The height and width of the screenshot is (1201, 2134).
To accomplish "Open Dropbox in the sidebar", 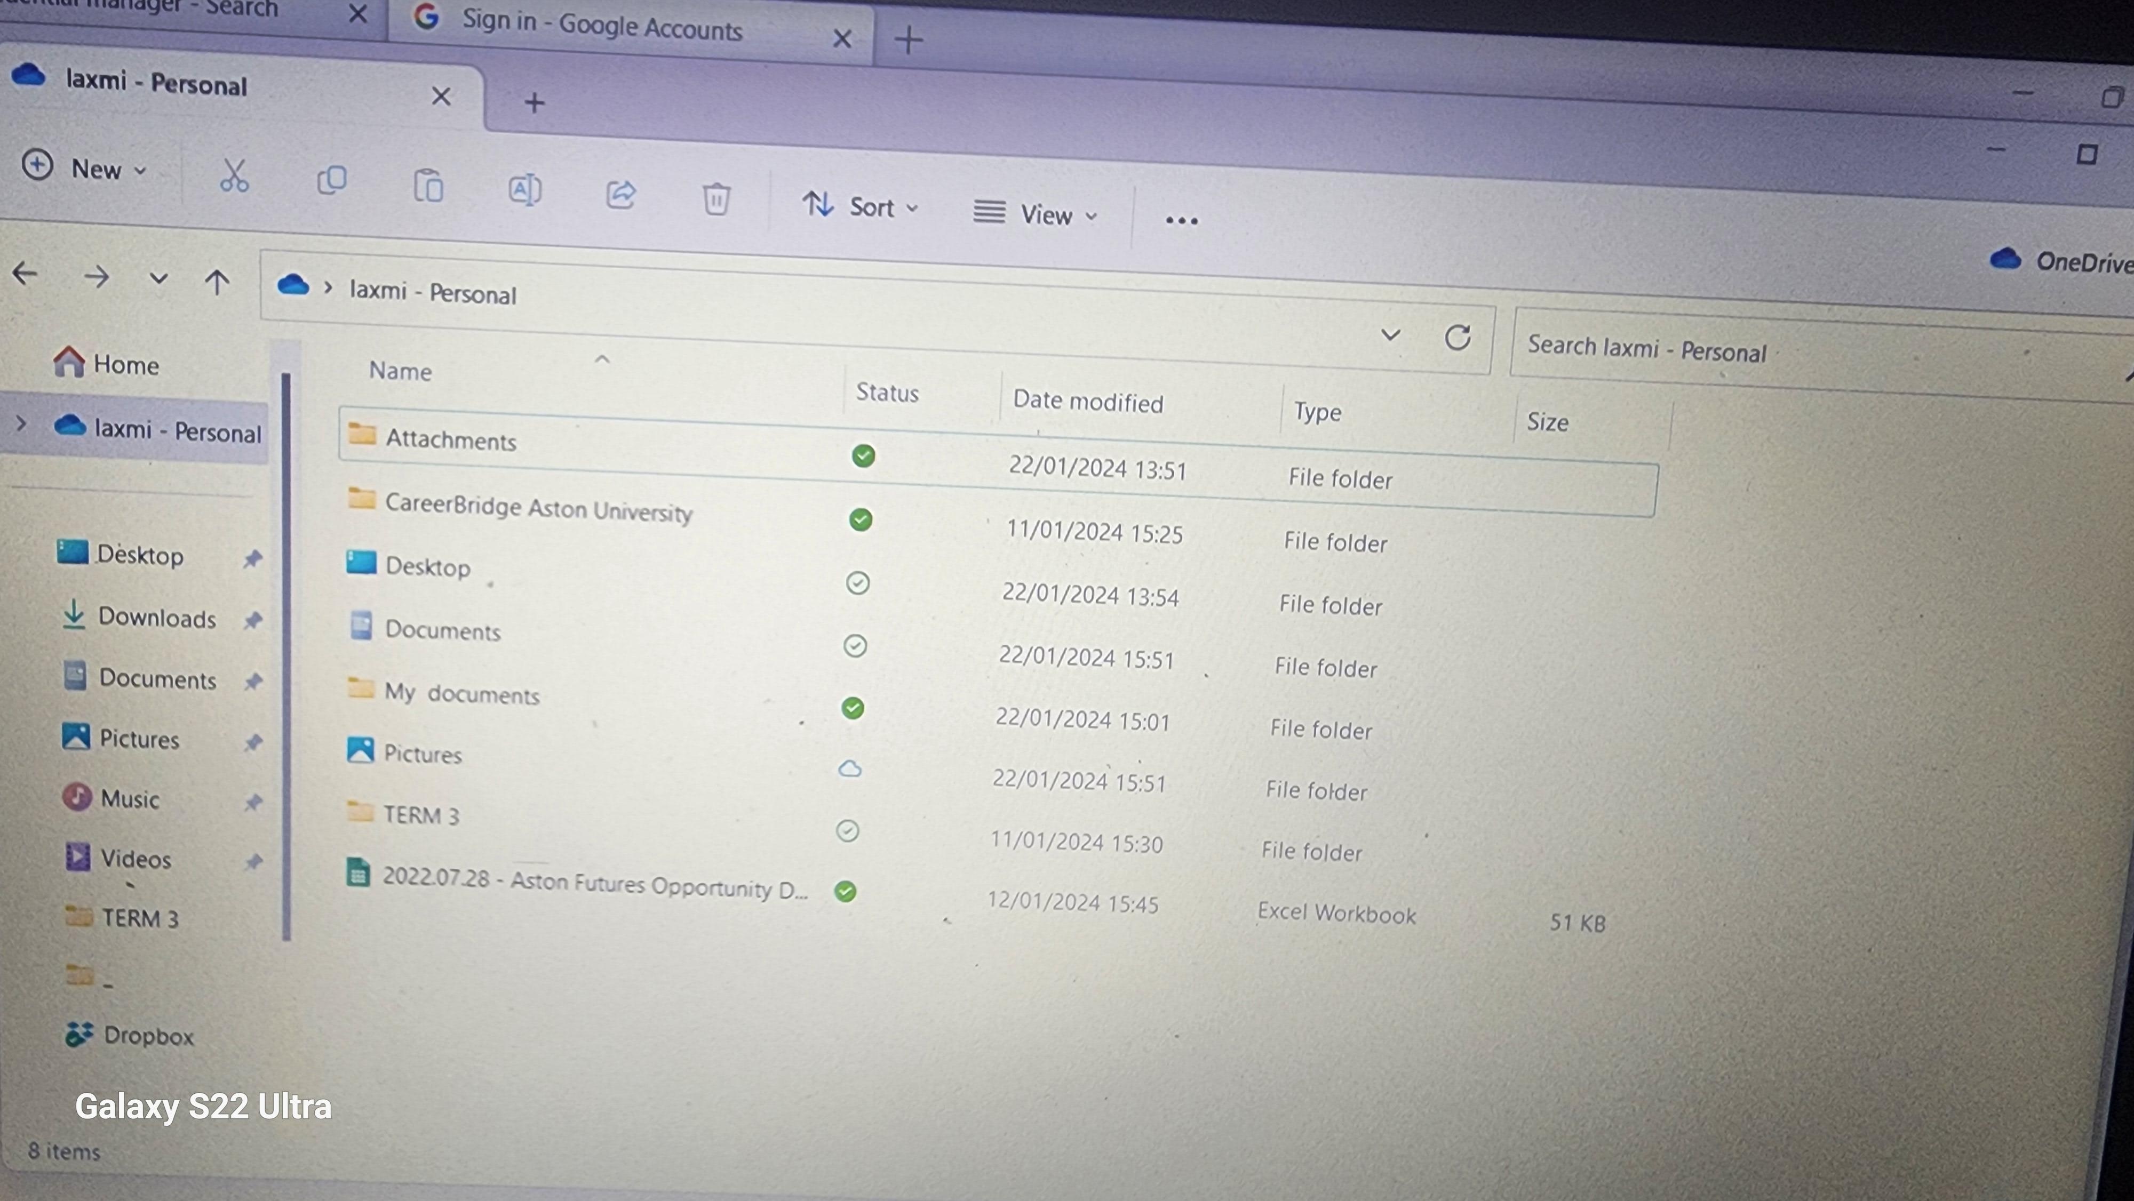I will point(129,1035).
